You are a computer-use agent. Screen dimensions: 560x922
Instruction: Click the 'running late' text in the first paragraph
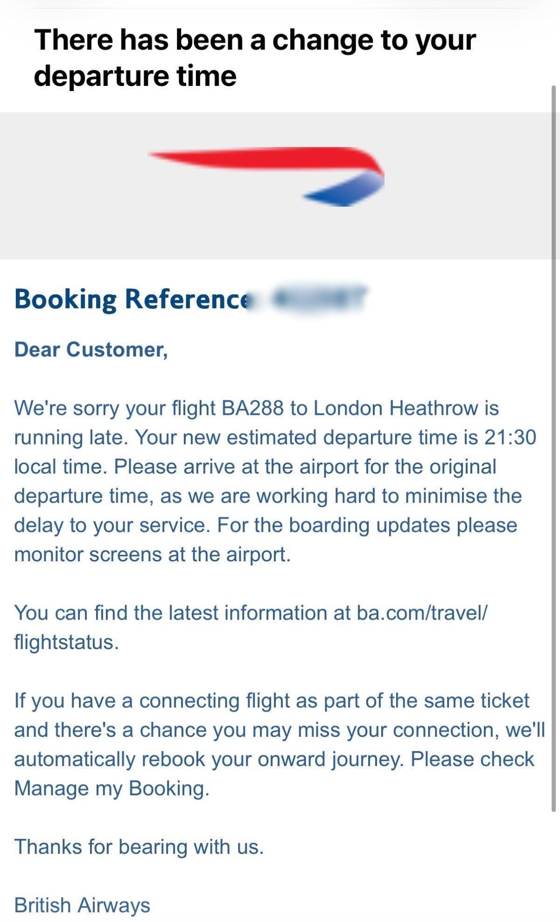pyautogui.click(x=70, y=438)
